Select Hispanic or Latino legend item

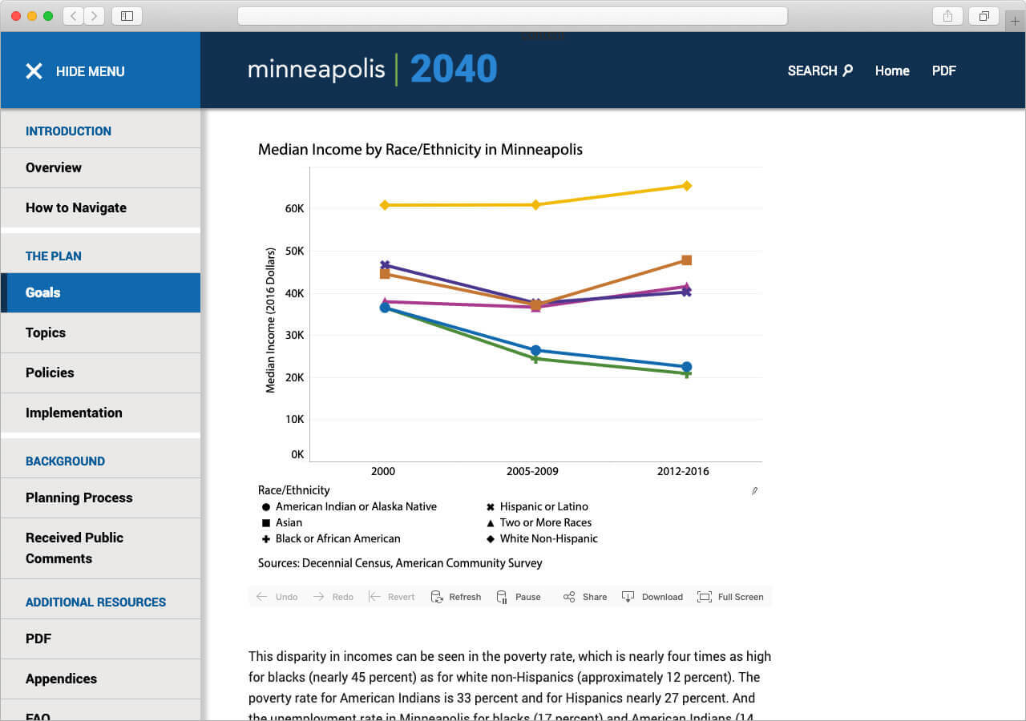(x=537, y=506)
